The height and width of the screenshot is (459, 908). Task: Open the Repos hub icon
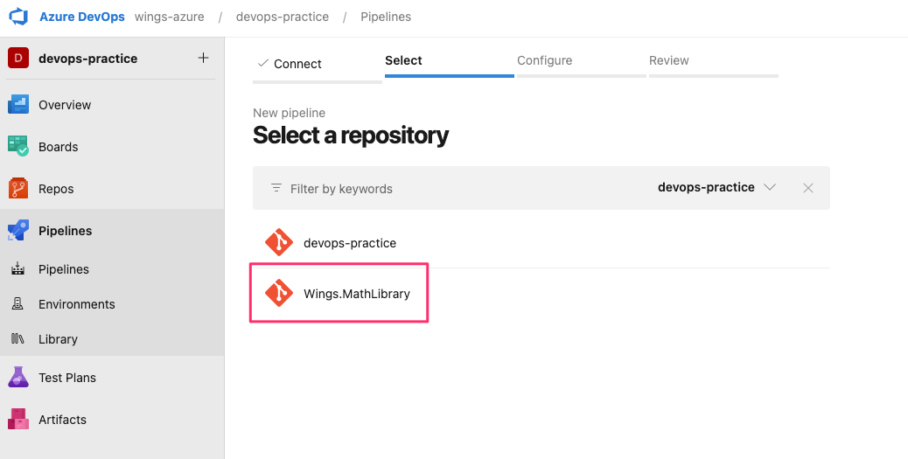(x=18, y=189)
